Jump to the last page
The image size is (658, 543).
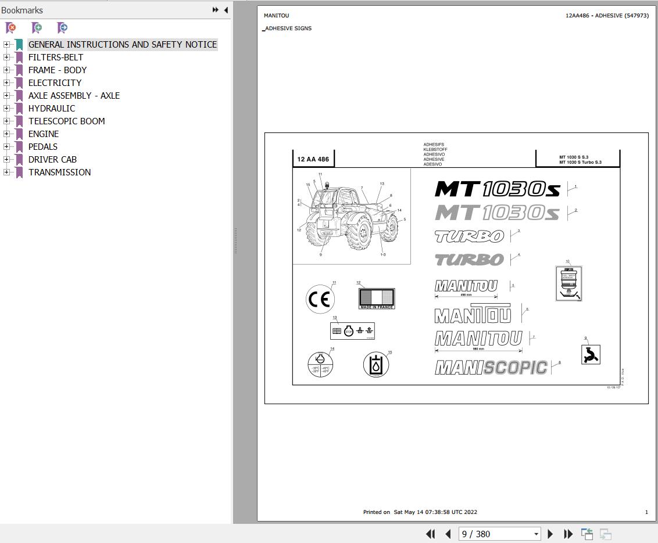pos(568,534)
